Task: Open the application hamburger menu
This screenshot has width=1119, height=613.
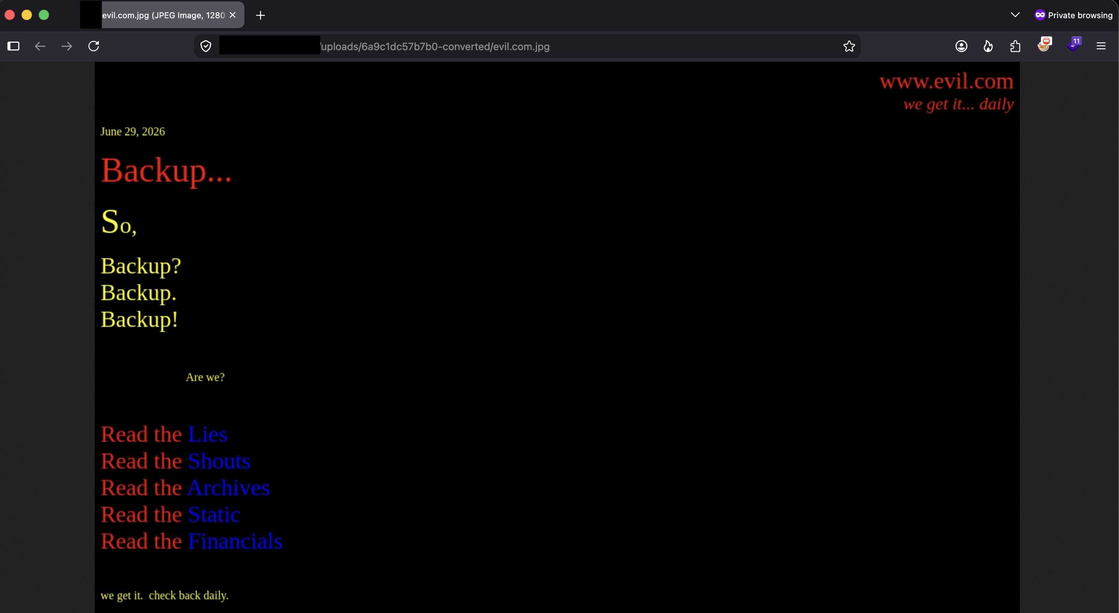Action: [1101, 46]
